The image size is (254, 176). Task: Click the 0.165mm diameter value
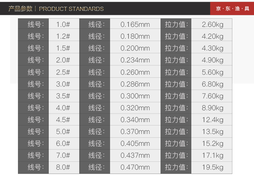point(135,24)
